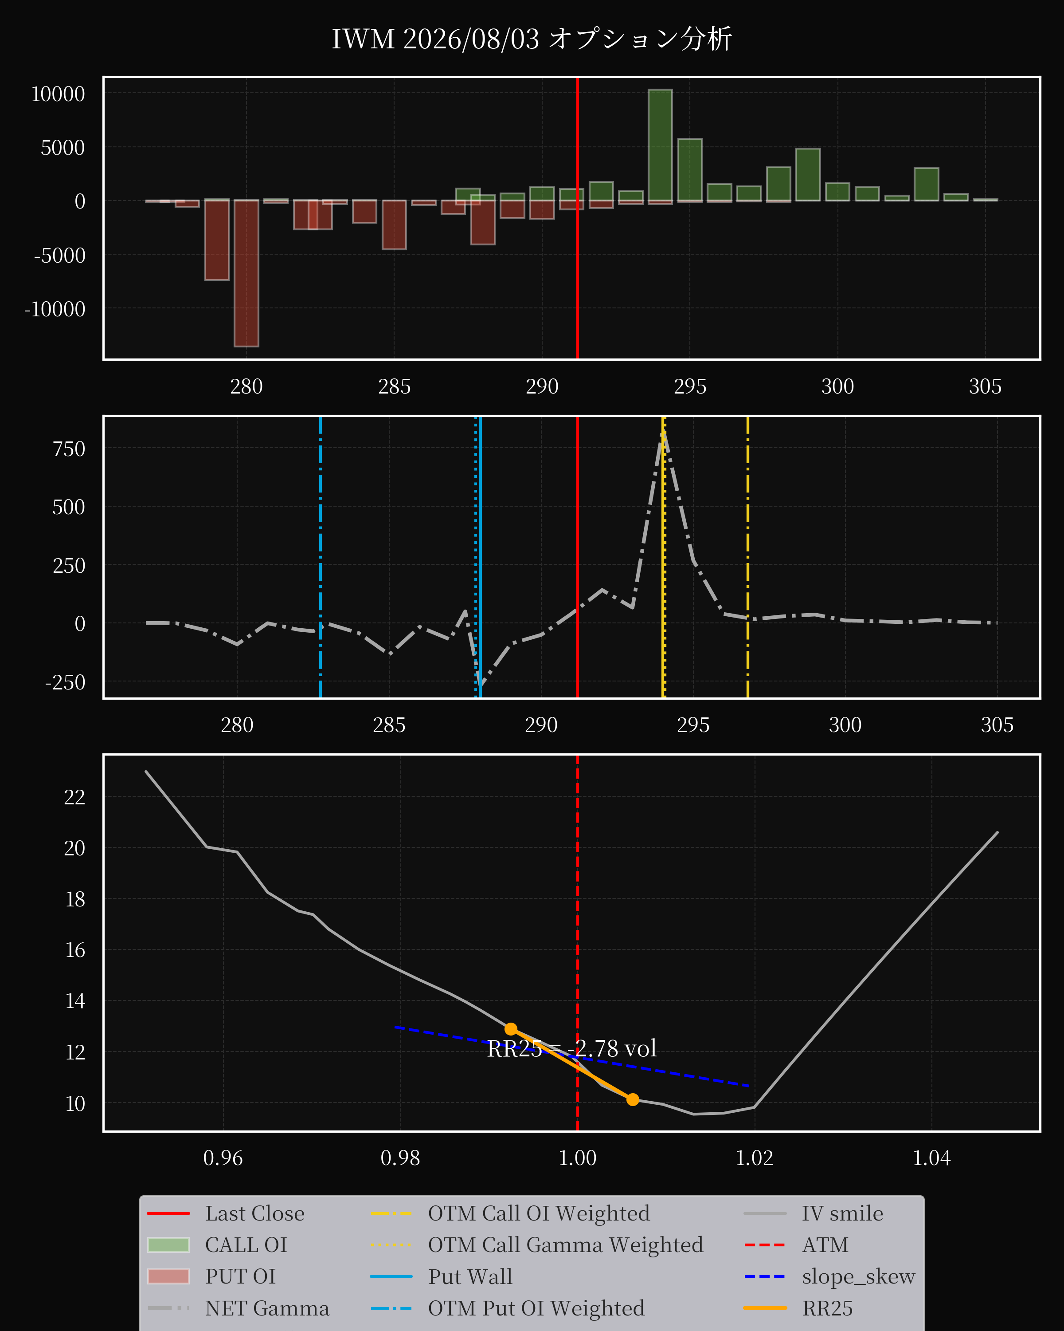
Task: Click the CALL OI green legend swatch
Action: tap(168, 1245)
